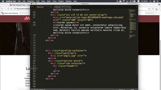Open the Edit menu
Image resolution: width=161 pixels, height=90 pixels.
(x=24, y=1)
